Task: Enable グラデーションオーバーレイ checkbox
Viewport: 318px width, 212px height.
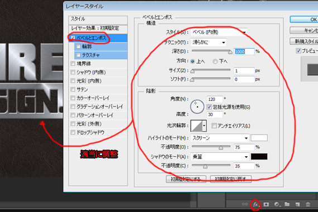Action: pos(73,107)
